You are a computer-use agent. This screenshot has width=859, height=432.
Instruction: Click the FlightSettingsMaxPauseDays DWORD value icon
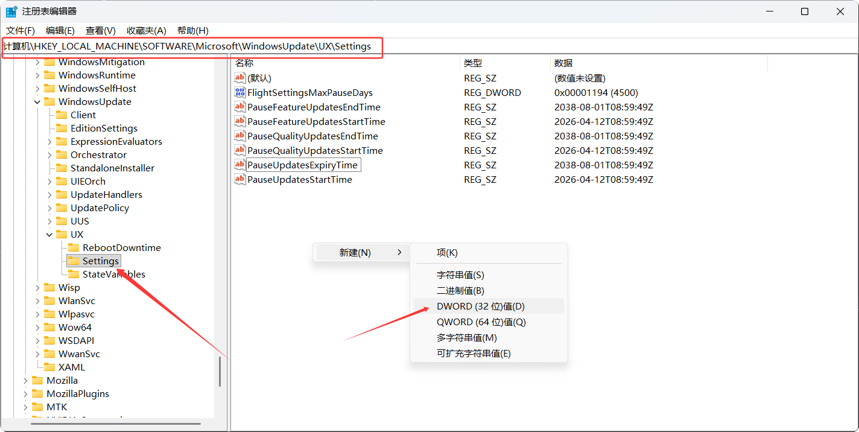point(239,93)
